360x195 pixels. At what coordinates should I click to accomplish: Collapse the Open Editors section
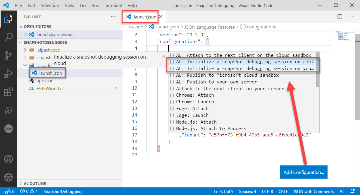(20, 27)
